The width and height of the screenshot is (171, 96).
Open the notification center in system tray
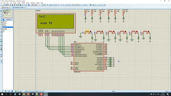[x=168, y=94]
